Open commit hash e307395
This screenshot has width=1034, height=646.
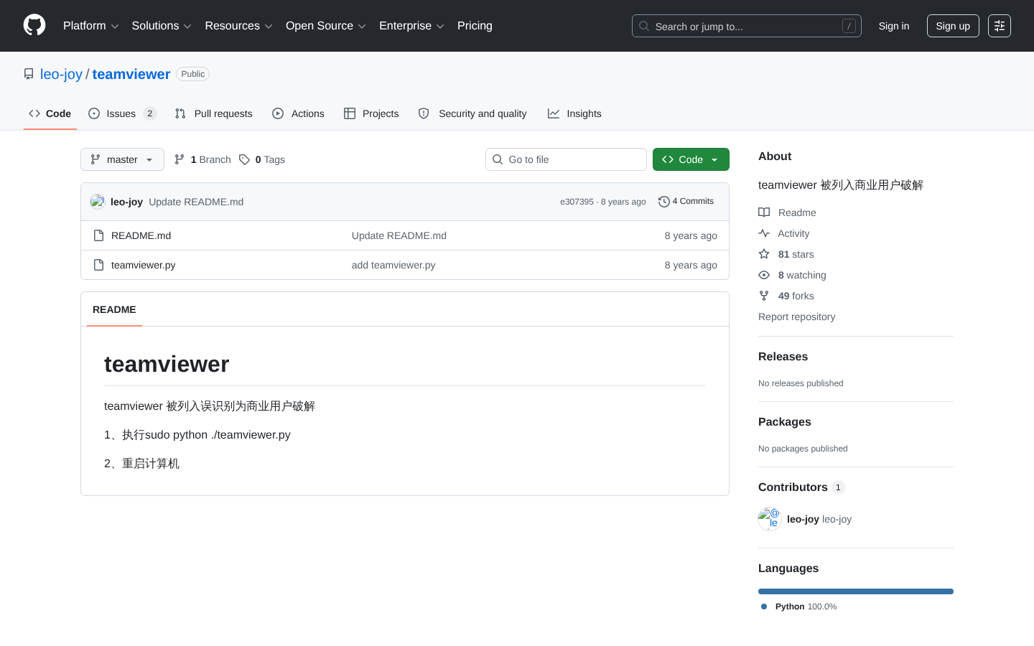point(577,202)
